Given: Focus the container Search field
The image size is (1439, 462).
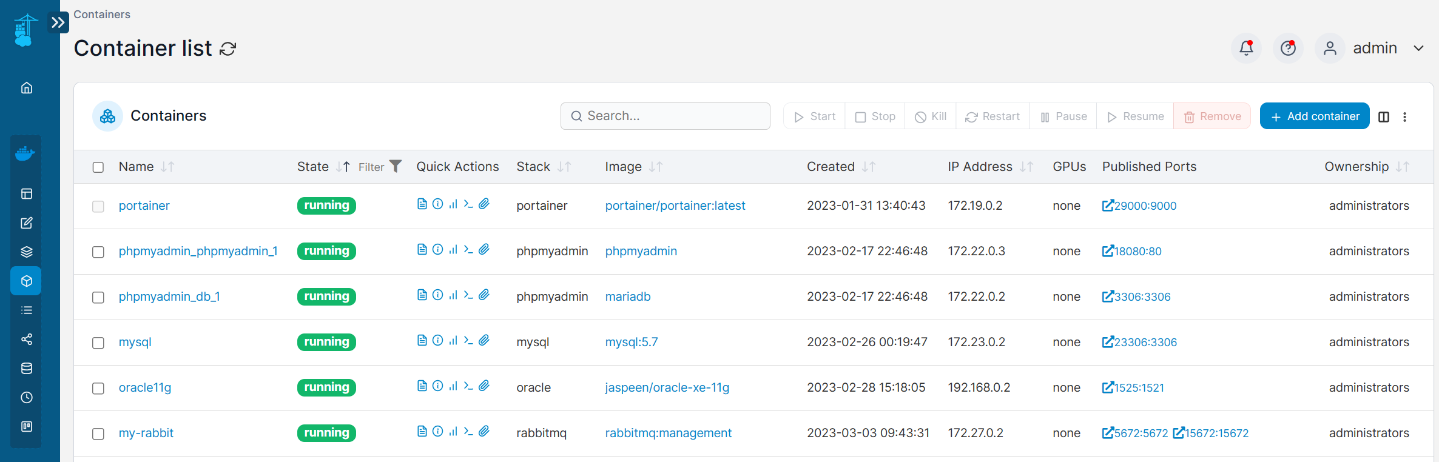Looking at the screenshot, I should (x=666, y=116).
